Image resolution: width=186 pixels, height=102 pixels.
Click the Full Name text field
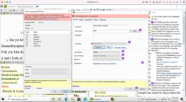pos(111,27)
